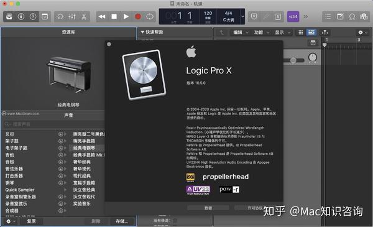Click the Stop transport button
Image resolution: width=373 pixels, height=227 pixels.
[114, 16]
